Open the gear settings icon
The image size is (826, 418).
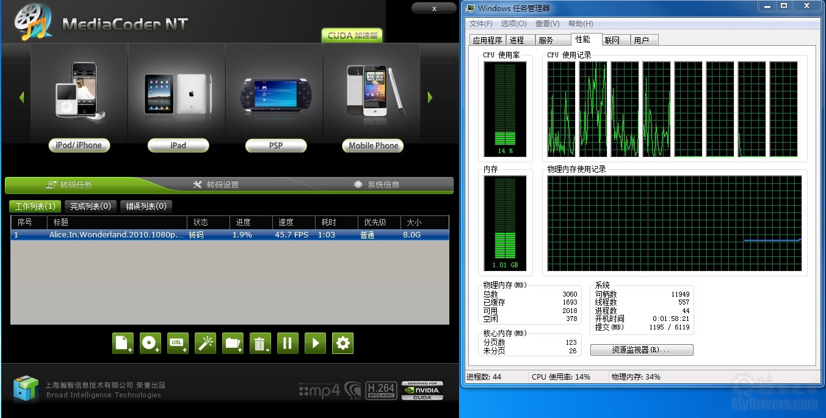point(342,343)
